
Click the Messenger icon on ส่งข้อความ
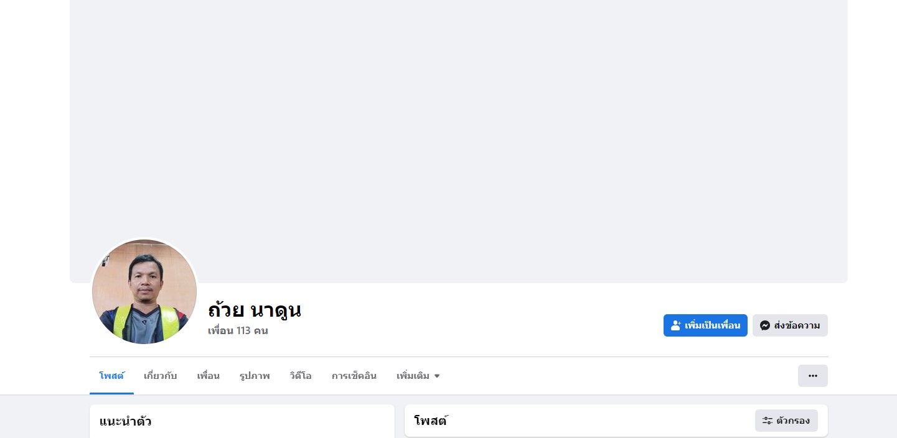pos(765,325)
